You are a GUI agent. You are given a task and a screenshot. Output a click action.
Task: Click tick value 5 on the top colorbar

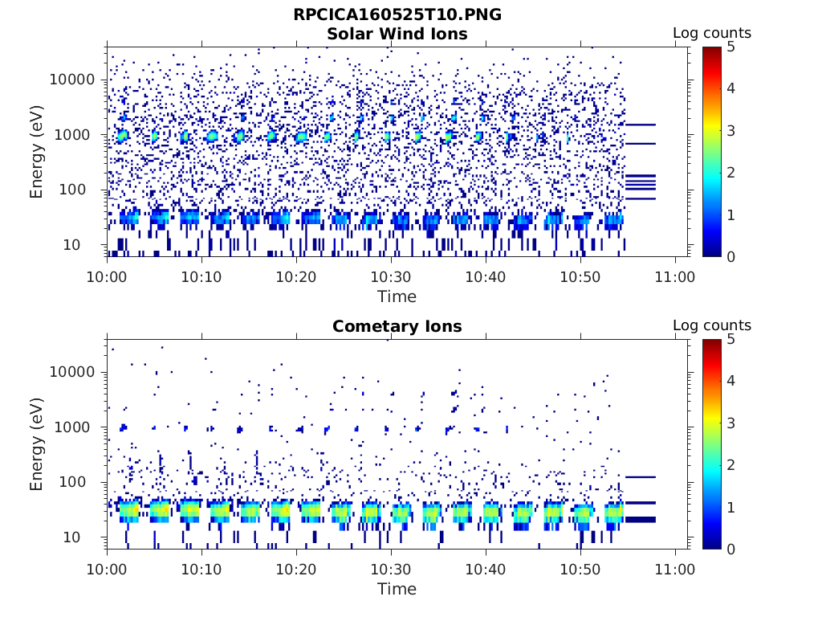point(730,47)
